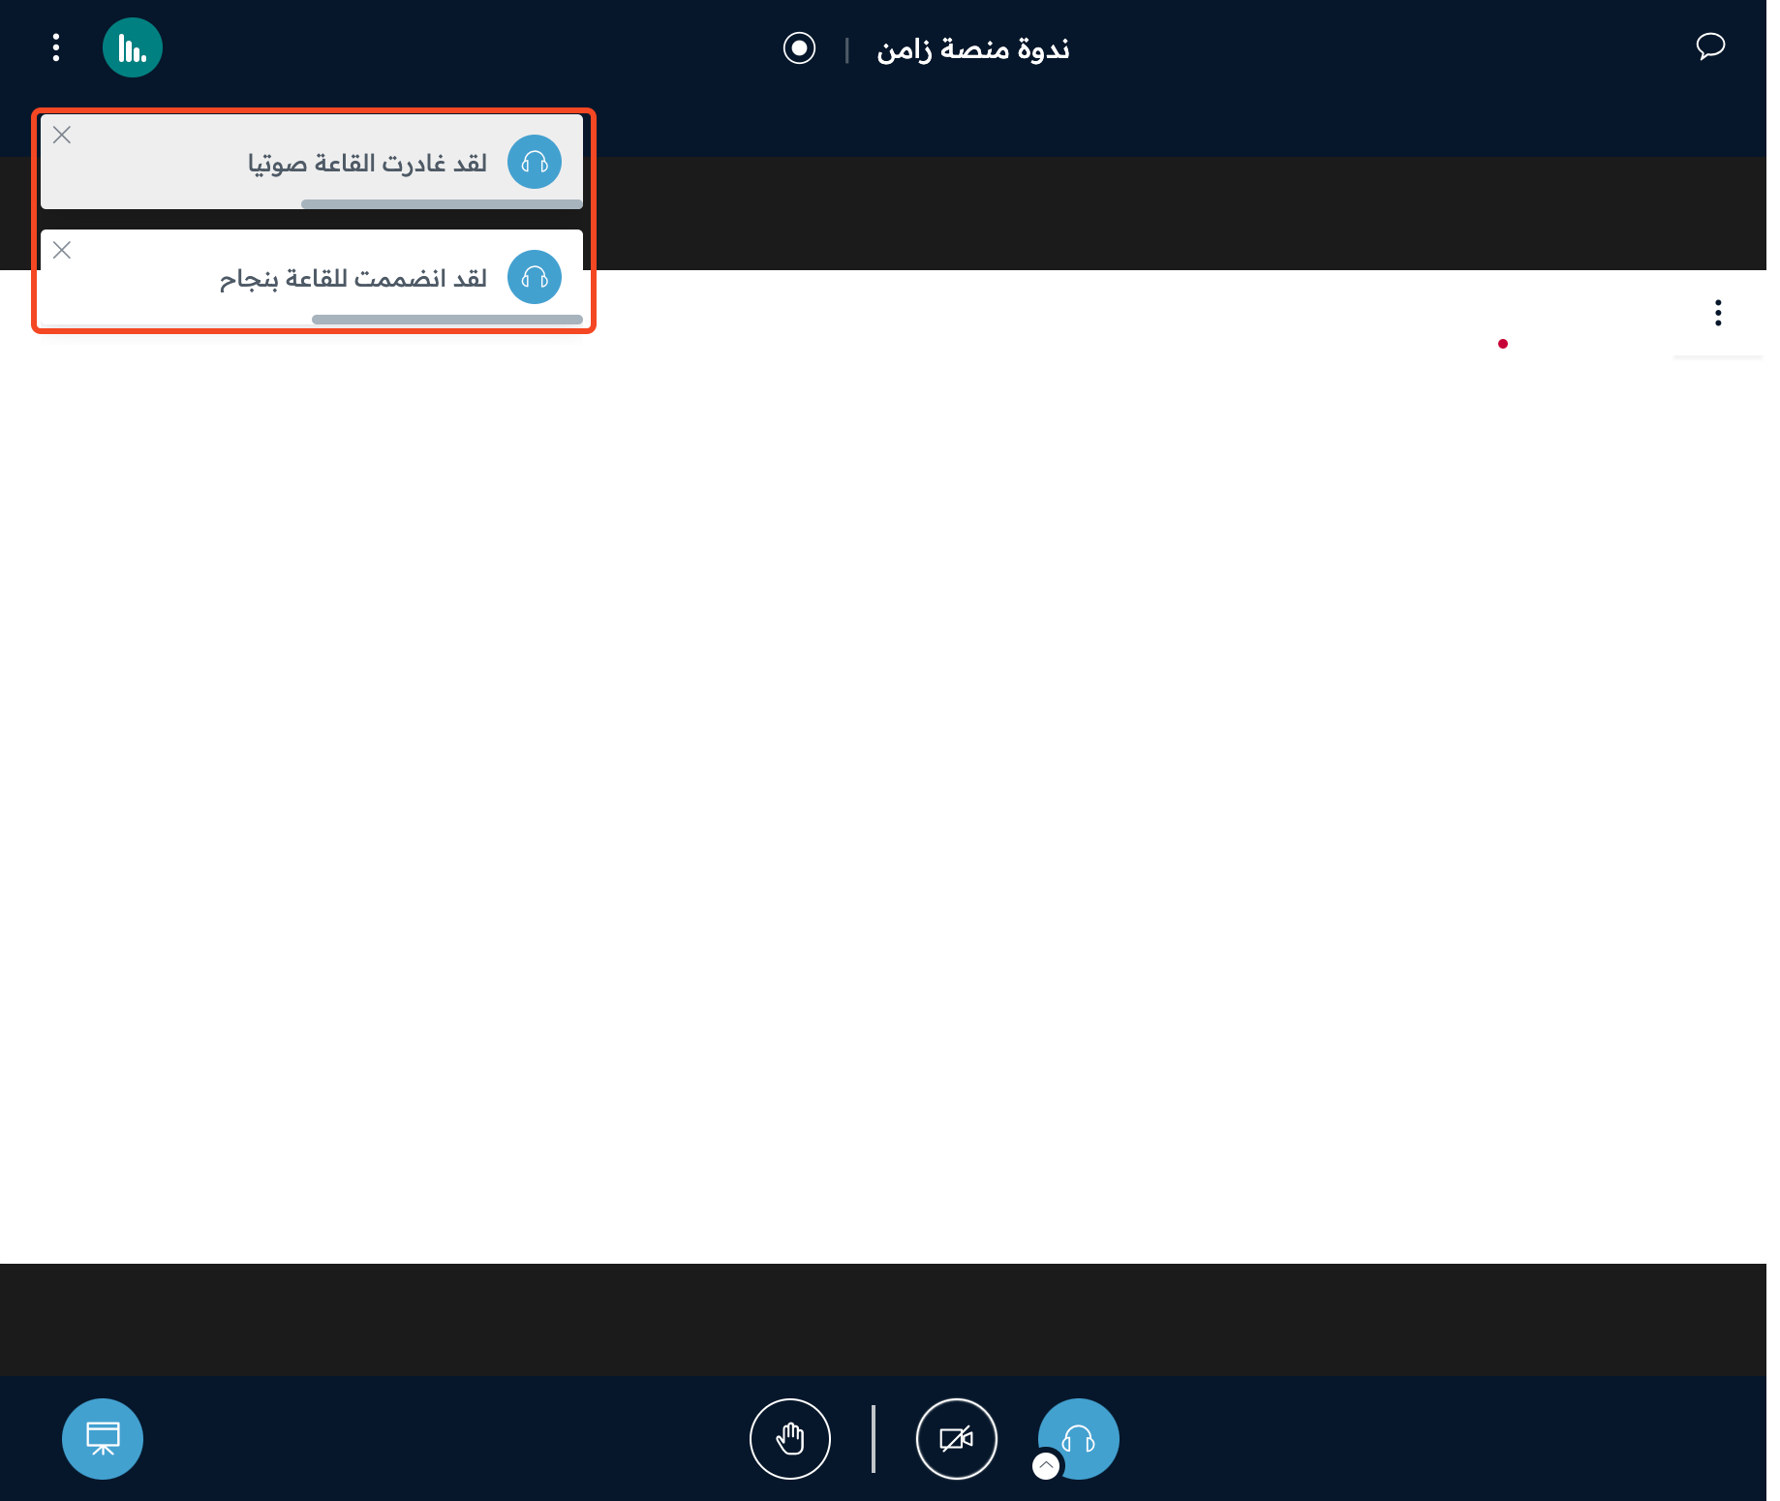
Task: Toggle the recording indicator button
Action: click(799, 47)
